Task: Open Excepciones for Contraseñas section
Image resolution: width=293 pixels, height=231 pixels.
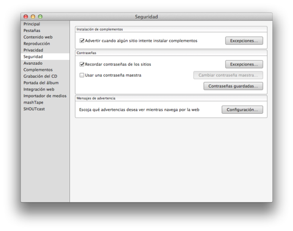Action: pos(244,64)
